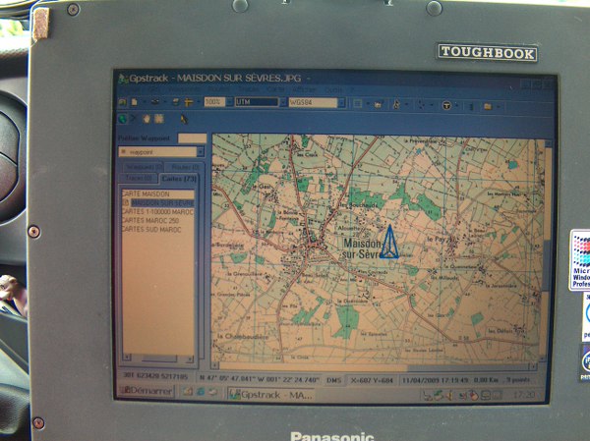Click the circled T icon in toolbar
The width and height of the screenshot is (590, 441).
pyautogui.click(x=444, y=103)
